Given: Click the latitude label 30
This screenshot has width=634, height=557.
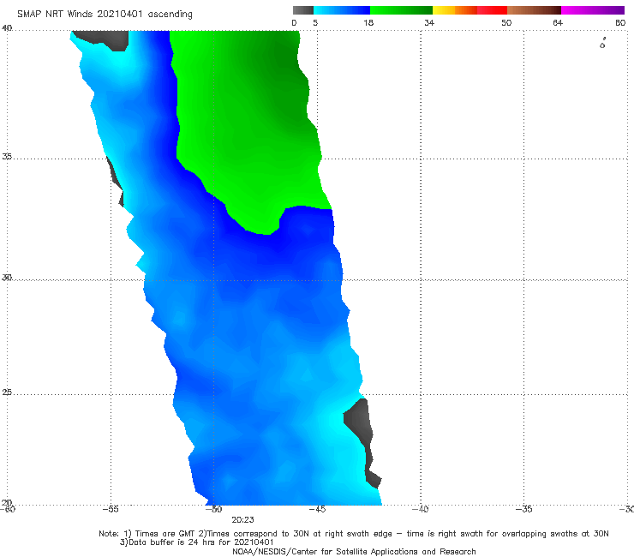Looking at the screenshot, I should pyautogui.click(x=7, y=278).
